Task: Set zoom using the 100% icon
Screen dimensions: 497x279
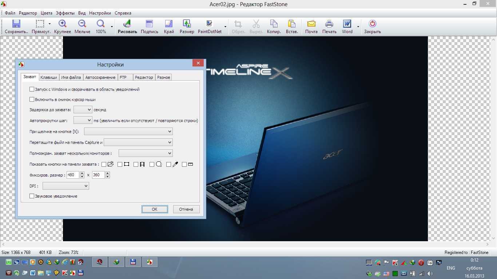Action: click(101, 24)
